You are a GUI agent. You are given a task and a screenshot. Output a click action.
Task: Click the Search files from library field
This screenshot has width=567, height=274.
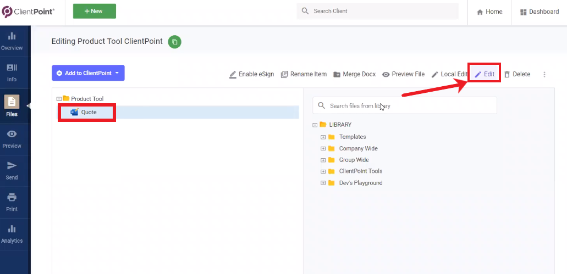coord(405,106)
